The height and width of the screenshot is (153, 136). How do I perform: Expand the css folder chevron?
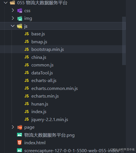pyautogui.click(x=13, y=10)
